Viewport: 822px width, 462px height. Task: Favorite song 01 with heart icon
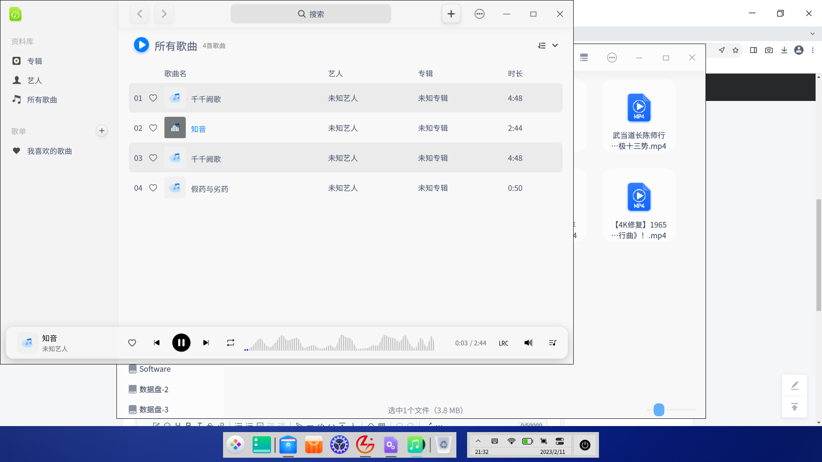coord(153,98)
